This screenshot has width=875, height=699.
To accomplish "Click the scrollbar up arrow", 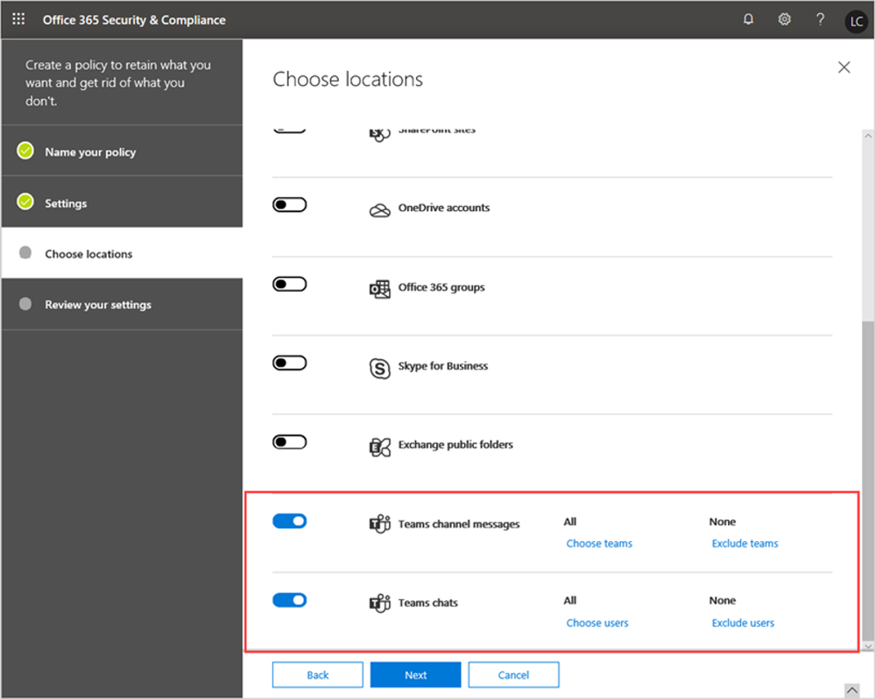I will 868,136.
